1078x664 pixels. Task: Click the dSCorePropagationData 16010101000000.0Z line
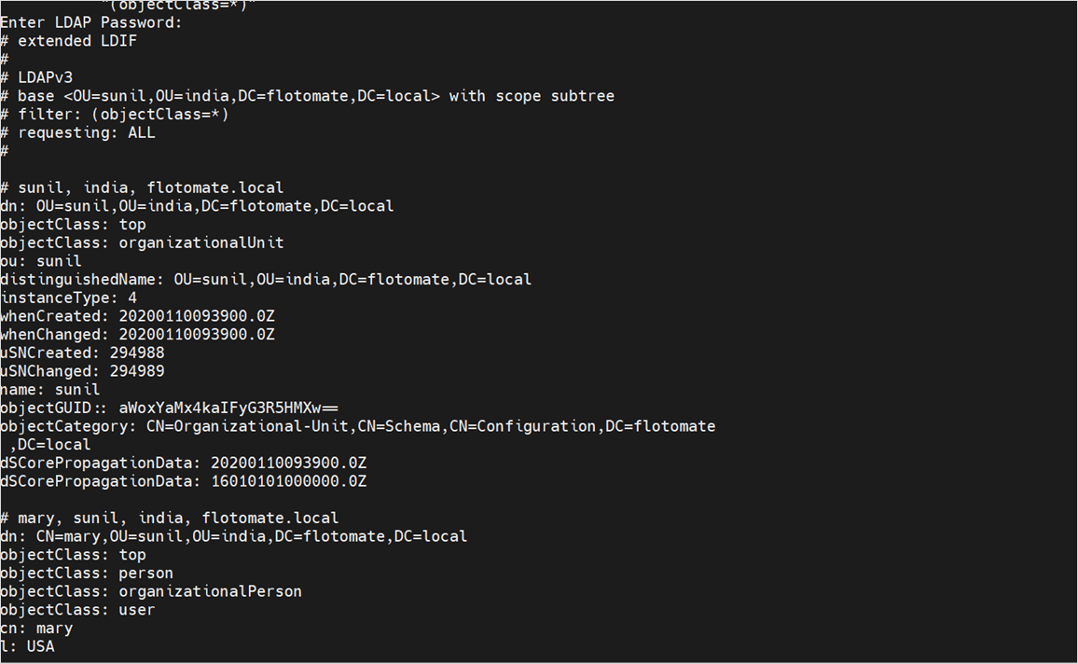[183, 481]
